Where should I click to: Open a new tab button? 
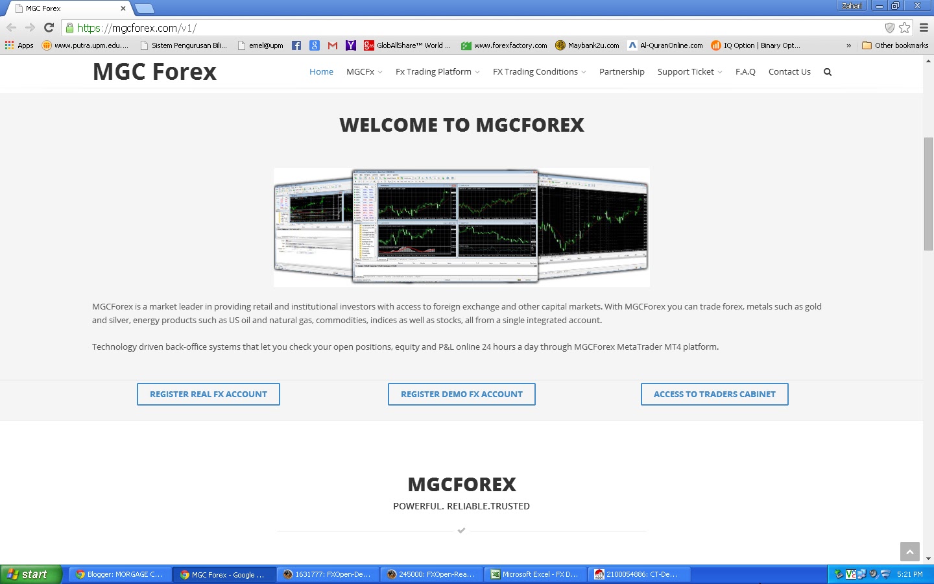tap(144, 8)
